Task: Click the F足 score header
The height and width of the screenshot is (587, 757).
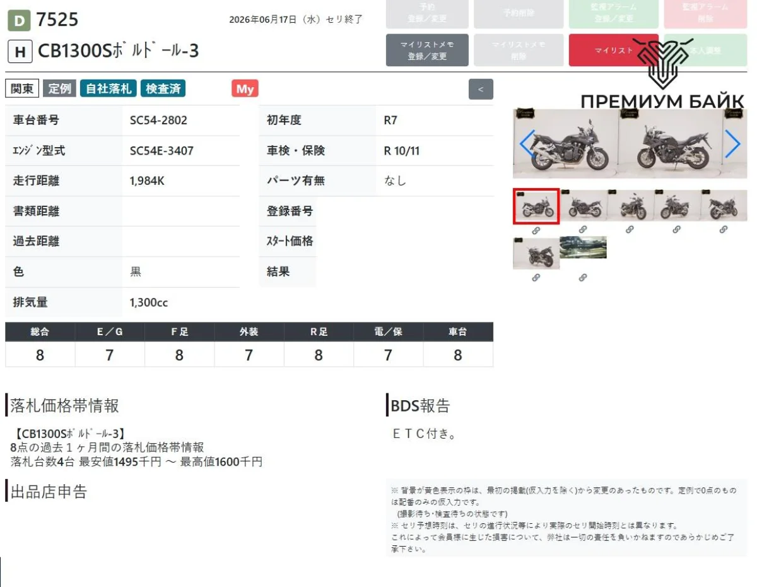Action: coord(179,332)
